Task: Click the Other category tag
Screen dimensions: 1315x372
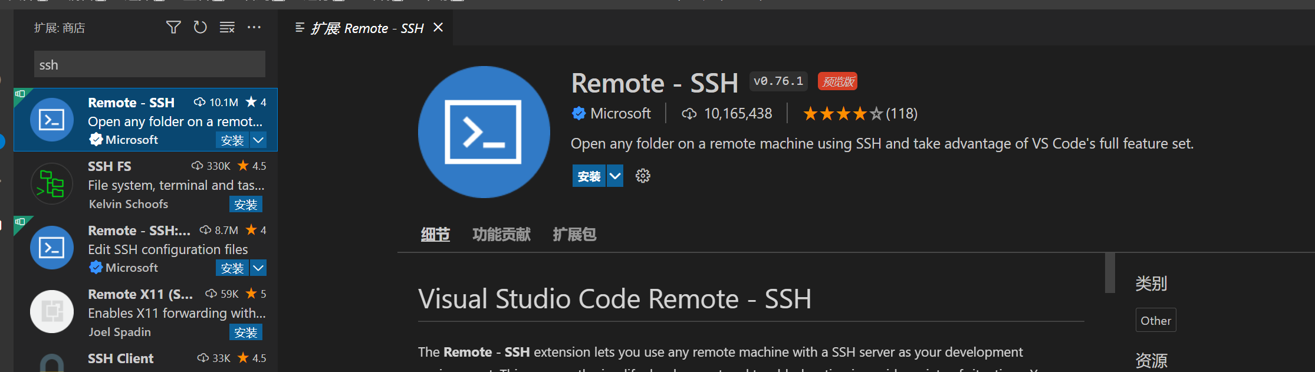Action: point(1156,320)
